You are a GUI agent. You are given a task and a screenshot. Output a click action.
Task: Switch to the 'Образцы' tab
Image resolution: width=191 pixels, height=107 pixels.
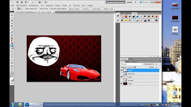click(128, 13)
